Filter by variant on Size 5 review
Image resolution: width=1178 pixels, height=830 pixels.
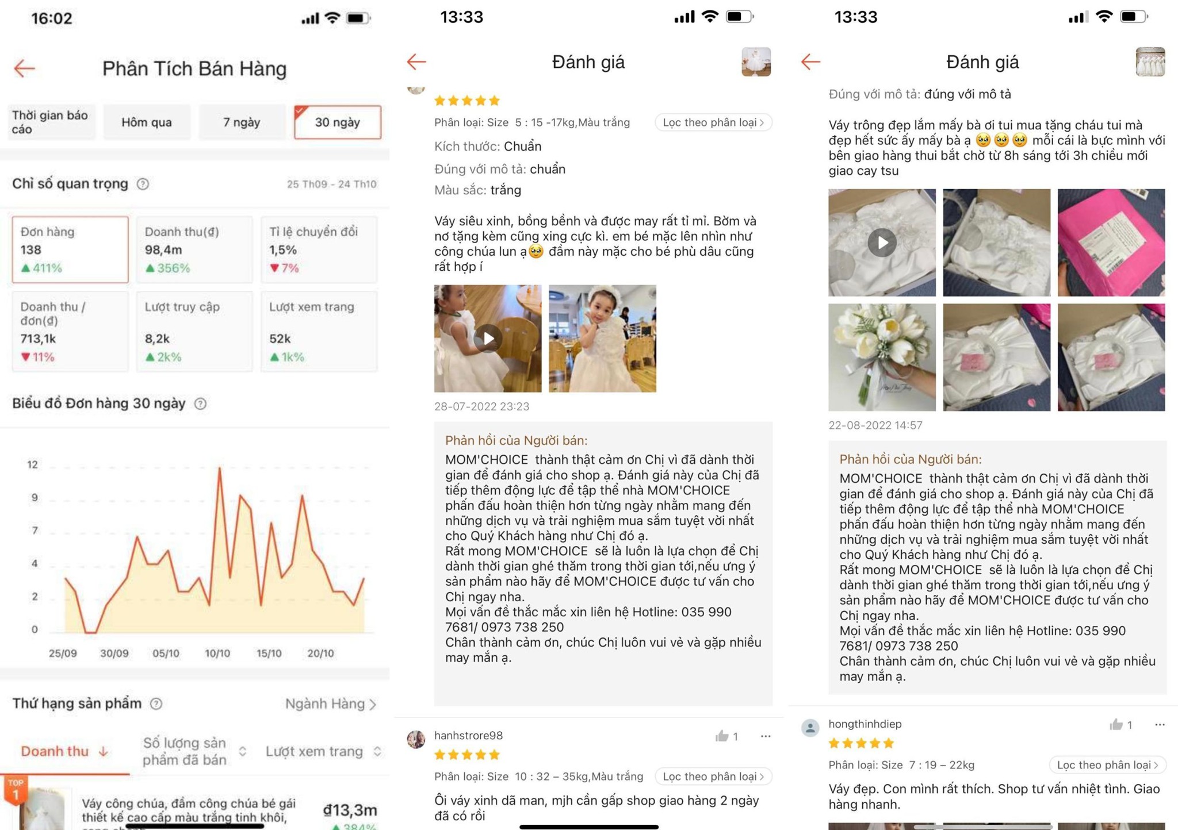713,122
